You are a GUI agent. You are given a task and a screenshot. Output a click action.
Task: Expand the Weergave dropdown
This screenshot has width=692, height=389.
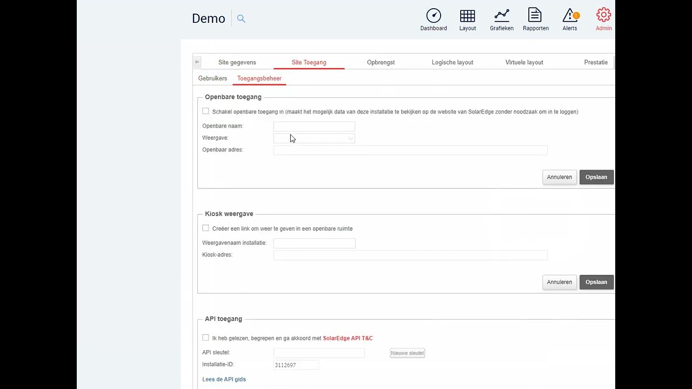pyautogui.click(x=314, y=138)
